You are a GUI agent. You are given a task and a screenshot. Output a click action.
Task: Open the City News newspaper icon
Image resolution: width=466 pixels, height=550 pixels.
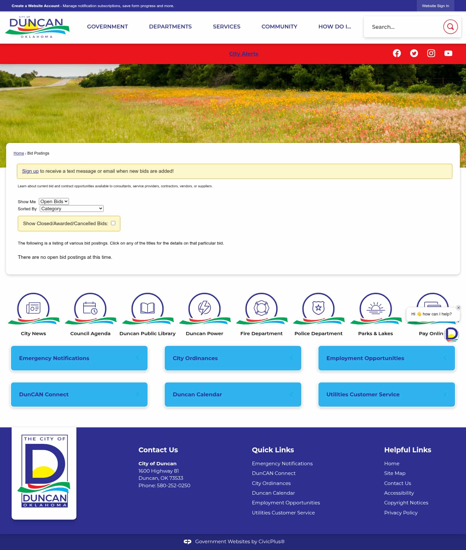(33, 308)
